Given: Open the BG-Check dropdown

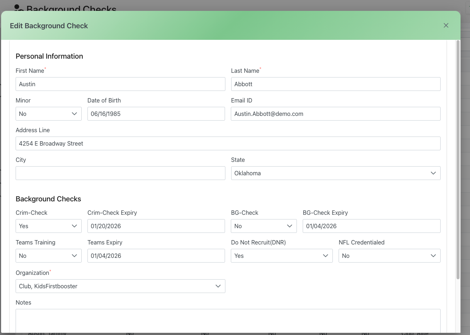Looking at the screenshot, I should pyautogui.click(x=263, y=226).
